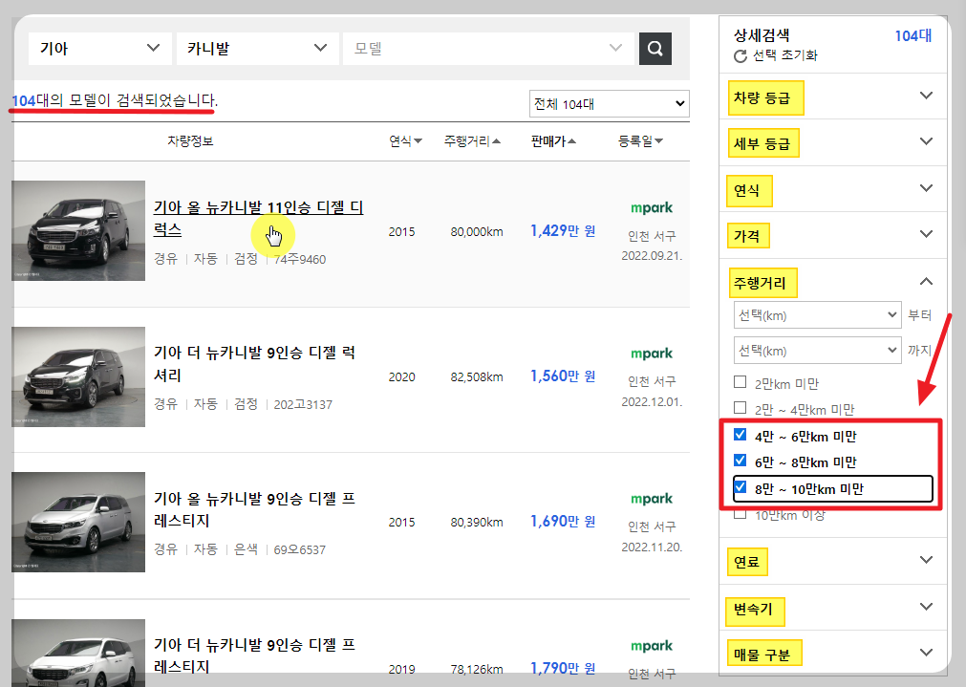Click the magnifier search button

point(655,49)
